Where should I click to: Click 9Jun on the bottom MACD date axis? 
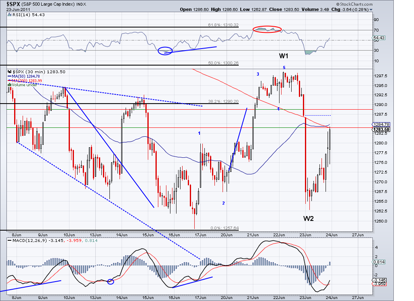[x=43, y=298]
